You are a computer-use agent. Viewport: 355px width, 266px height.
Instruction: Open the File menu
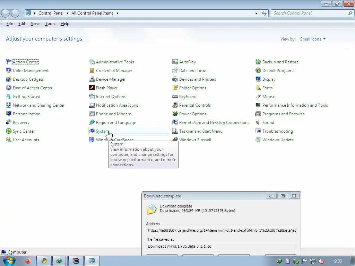pyautogui.click(x=9, y=24)
